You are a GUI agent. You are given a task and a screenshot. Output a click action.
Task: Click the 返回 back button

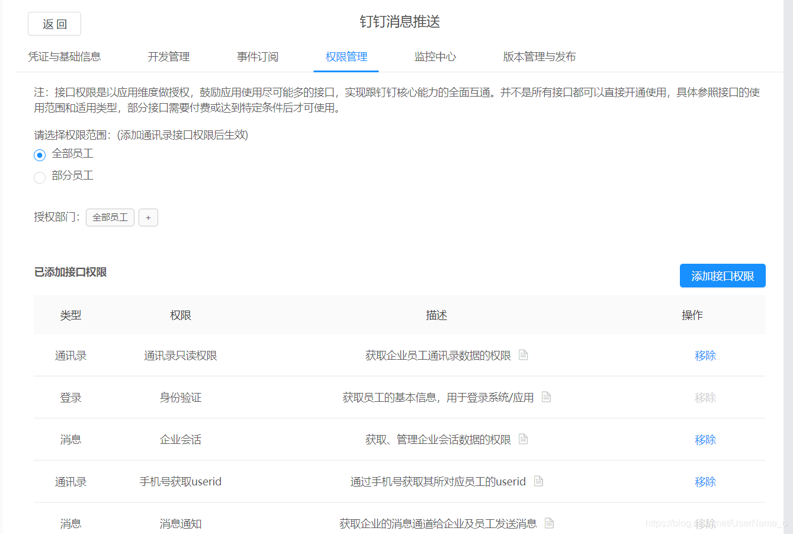coord(54,24)
